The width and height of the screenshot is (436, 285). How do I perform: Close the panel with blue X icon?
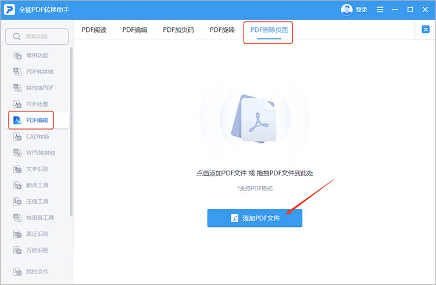pyautogui.click(x=426, y=30)
